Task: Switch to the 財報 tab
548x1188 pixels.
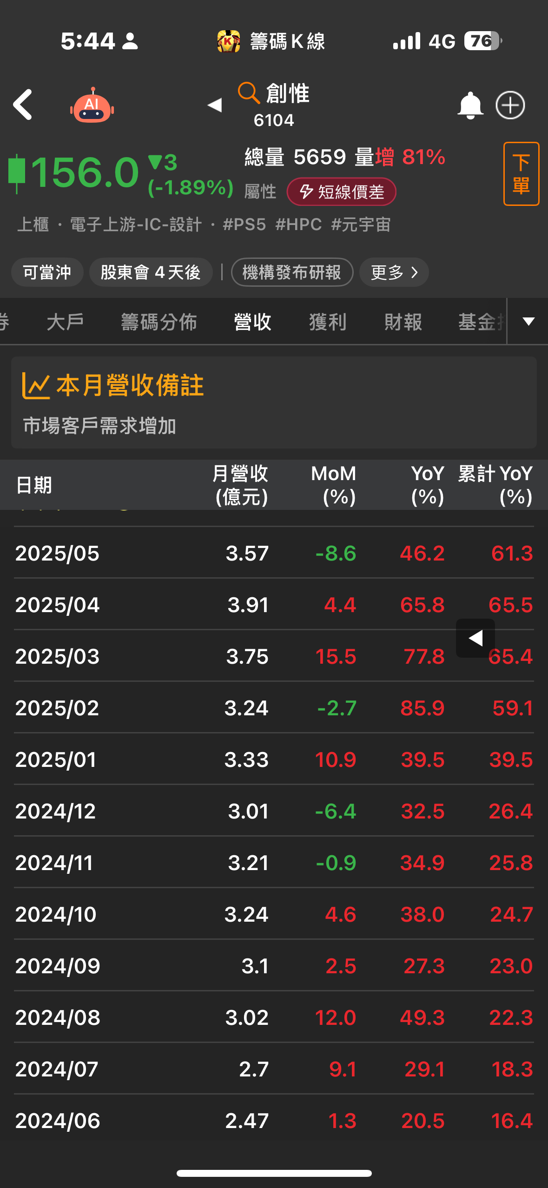Action: coord(403,322)
